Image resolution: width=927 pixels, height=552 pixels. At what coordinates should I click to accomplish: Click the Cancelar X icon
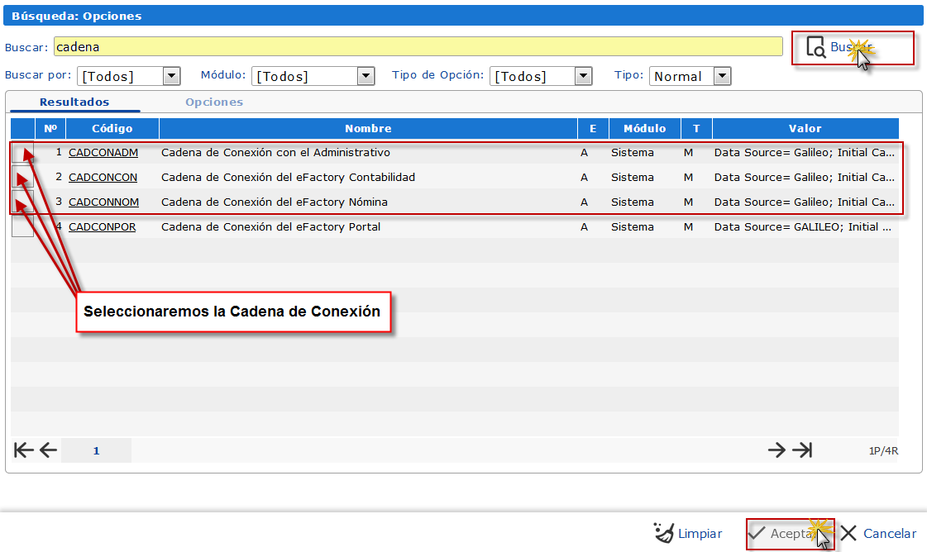(848, 533)
